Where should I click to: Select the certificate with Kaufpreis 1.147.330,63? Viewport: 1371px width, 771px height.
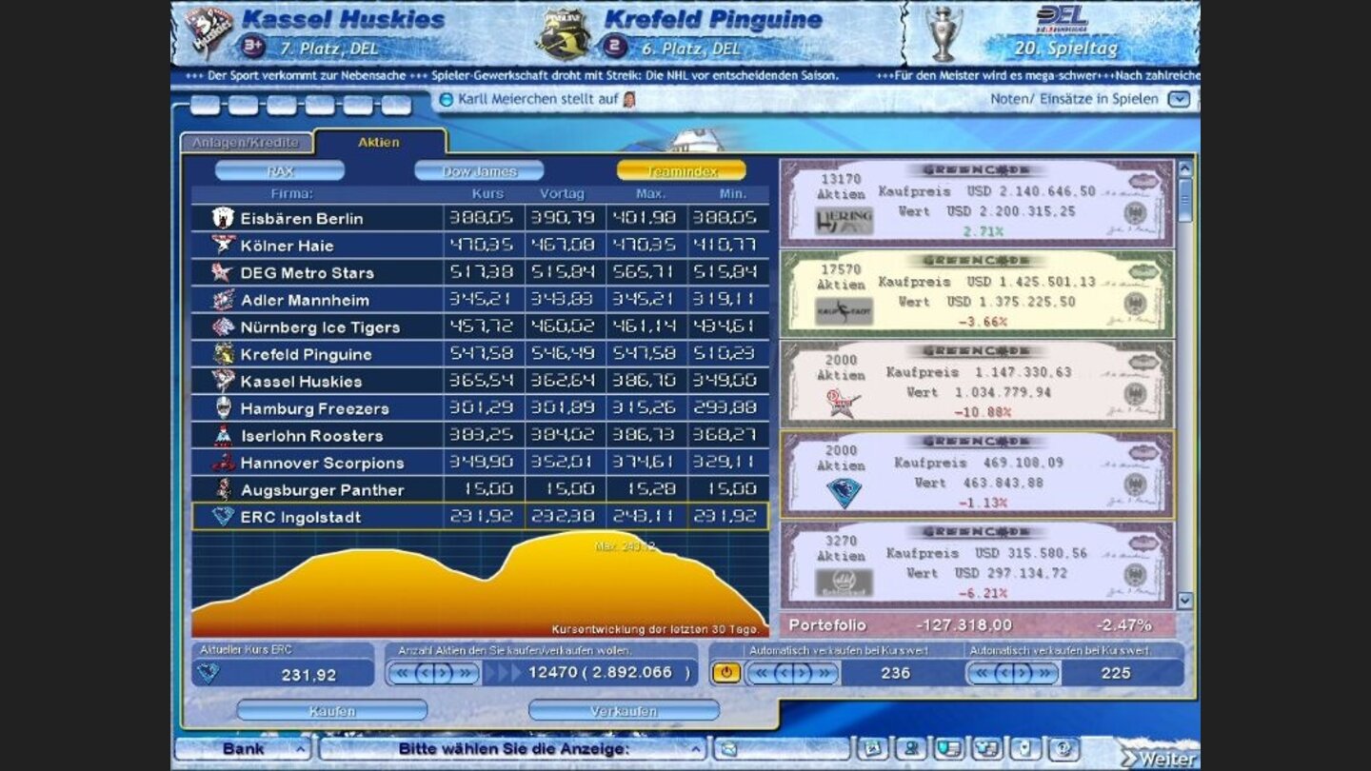[x=977, y=384]
